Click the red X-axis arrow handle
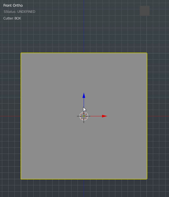Image resolution: width=169 pixels, height=197 pixels. (x=105, y=116)
